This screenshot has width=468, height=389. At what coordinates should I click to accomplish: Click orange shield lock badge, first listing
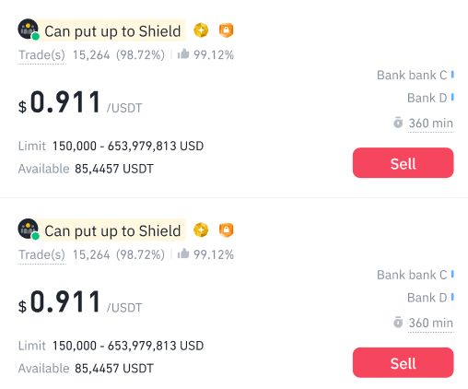point(227,30)
